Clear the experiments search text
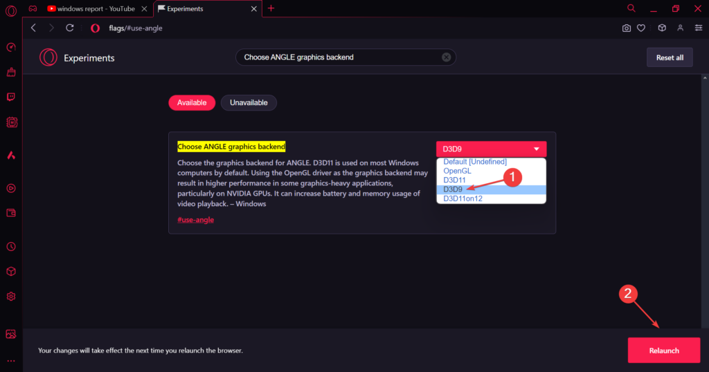This screenshot has height=372, width=709. pos(447,57)
